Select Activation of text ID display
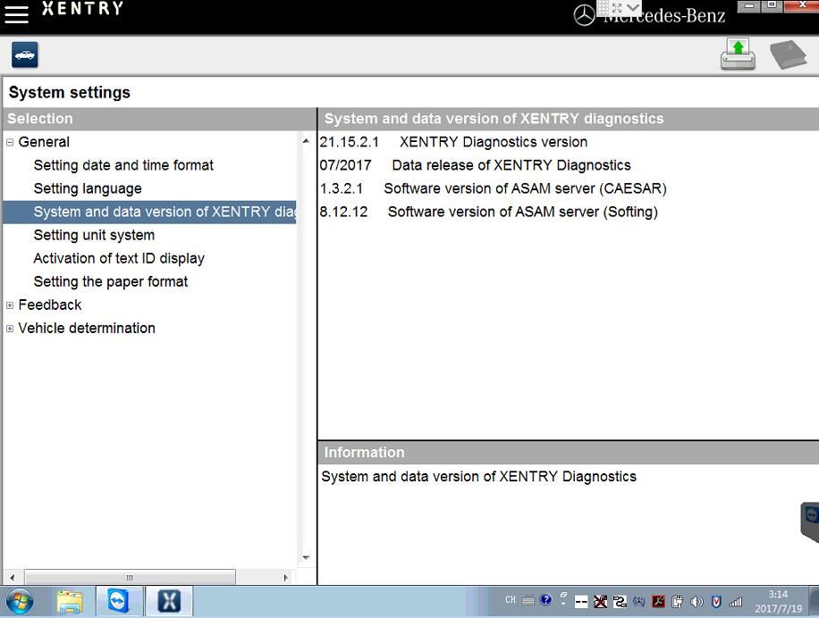Screen dimensions: 819x618 (x=119, y=258)
